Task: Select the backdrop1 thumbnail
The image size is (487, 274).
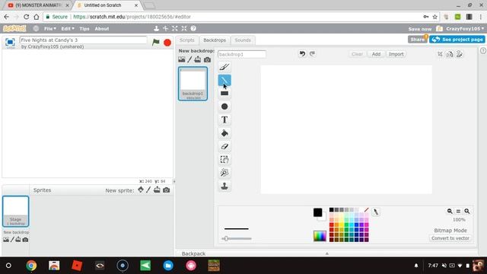Action: click(x=193, y=84)
